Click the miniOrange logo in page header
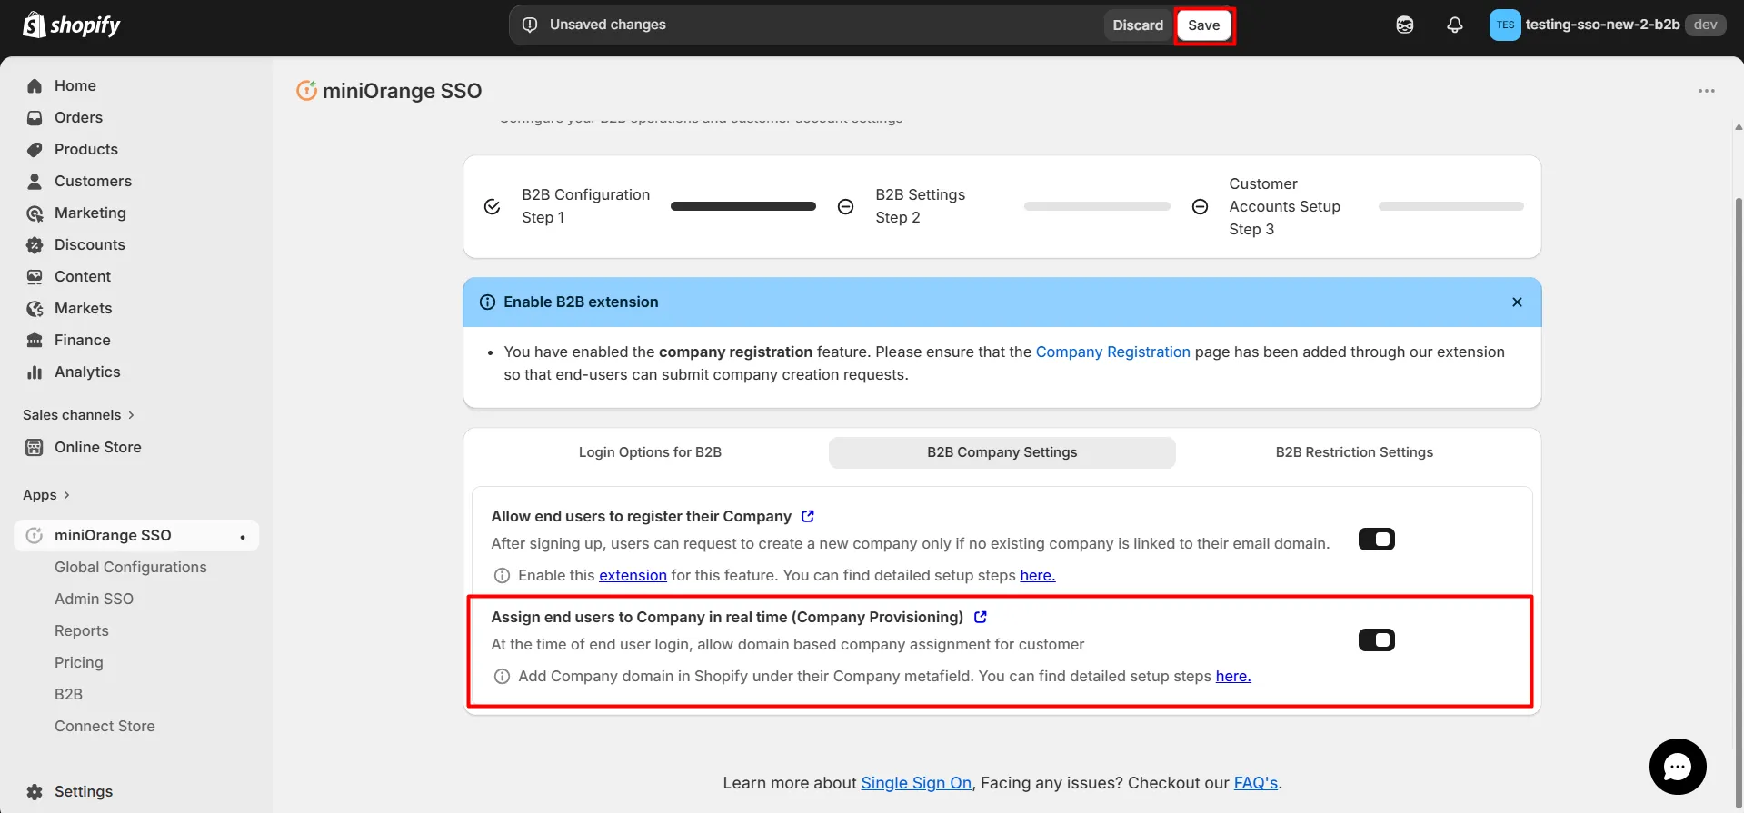1744x813 pixels. point(306,90)
